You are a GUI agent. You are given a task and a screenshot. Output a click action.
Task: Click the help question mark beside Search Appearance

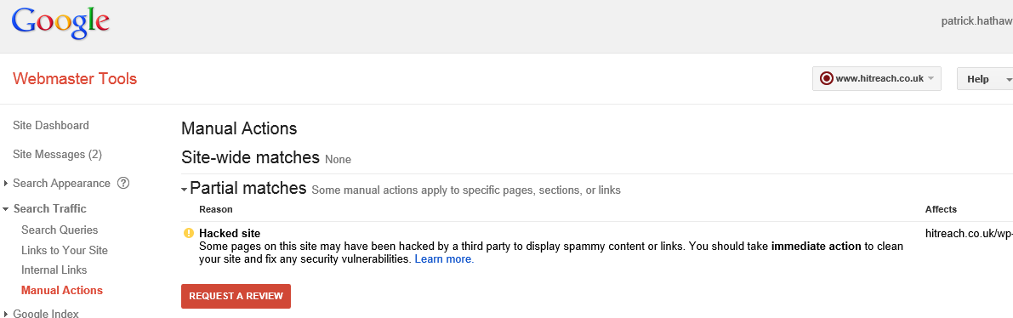tap(123, 183)
